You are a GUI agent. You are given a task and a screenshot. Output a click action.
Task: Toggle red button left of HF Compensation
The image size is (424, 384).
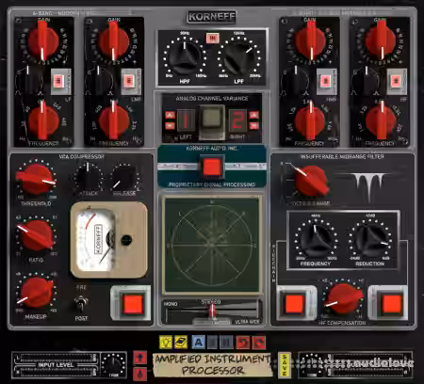coord(294,304)
